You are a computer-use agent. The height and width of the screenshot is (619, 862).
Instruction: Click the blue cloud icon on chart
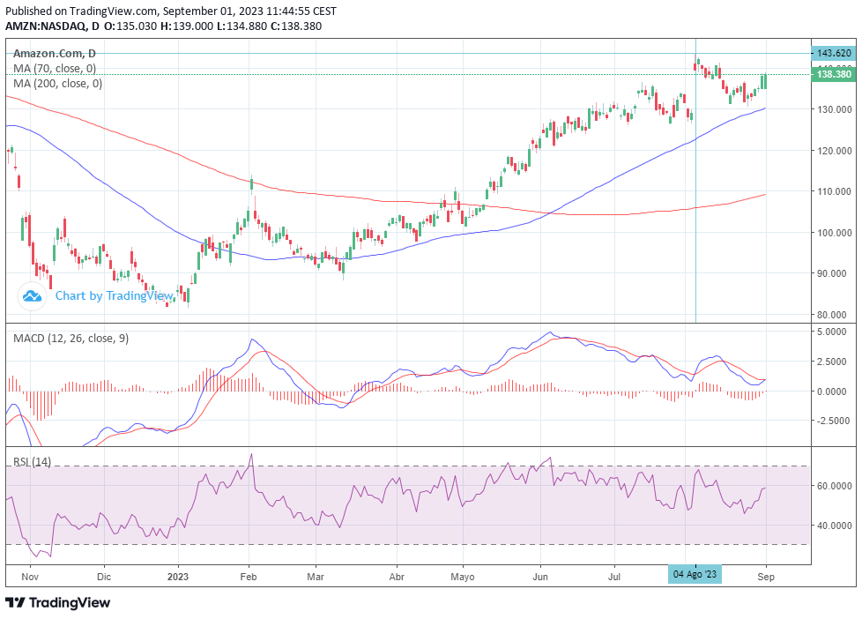[33, 296]
